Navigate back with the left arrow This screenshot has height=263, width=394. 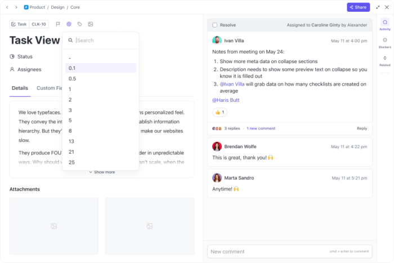7,7
